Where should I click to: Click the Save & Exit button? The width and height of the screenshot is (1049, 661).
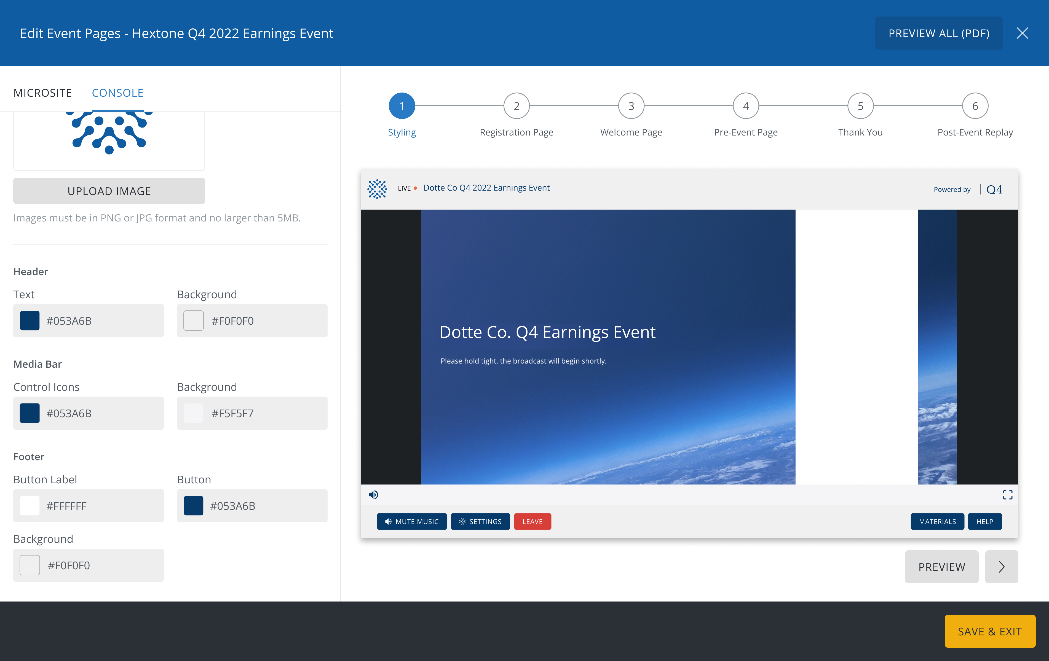(x=989, y=631)
